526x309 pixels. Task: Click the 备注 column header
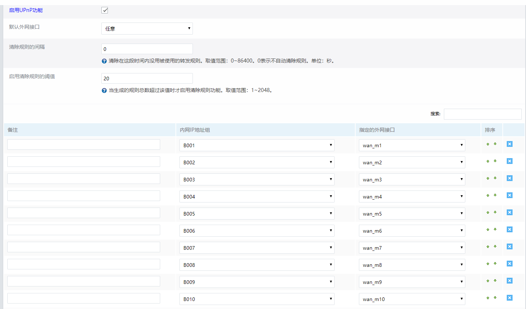tap(13, 130)
